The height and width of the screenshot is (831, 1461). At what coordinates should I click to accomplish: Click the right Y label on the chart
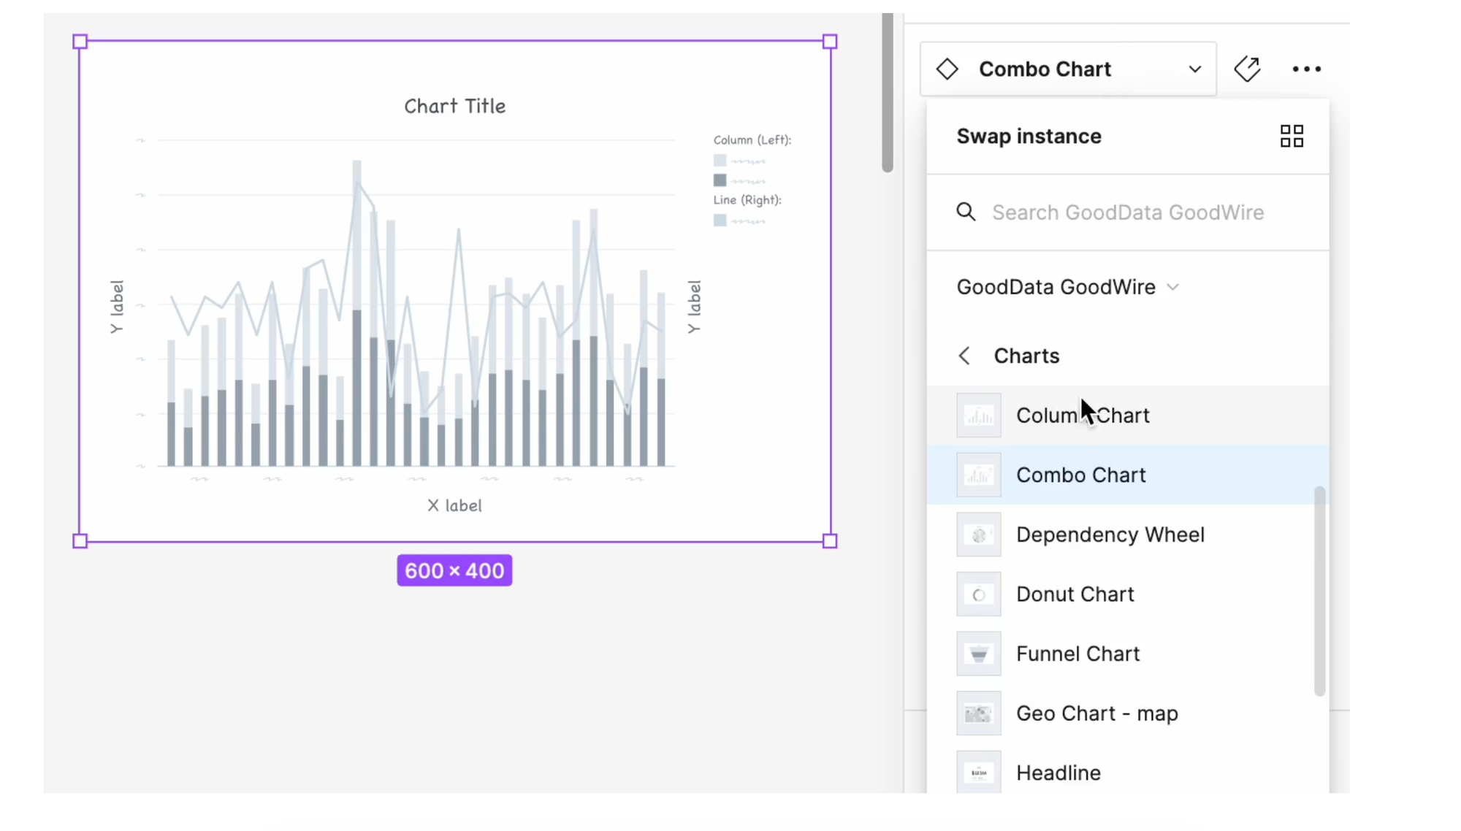tap(694, 307)
